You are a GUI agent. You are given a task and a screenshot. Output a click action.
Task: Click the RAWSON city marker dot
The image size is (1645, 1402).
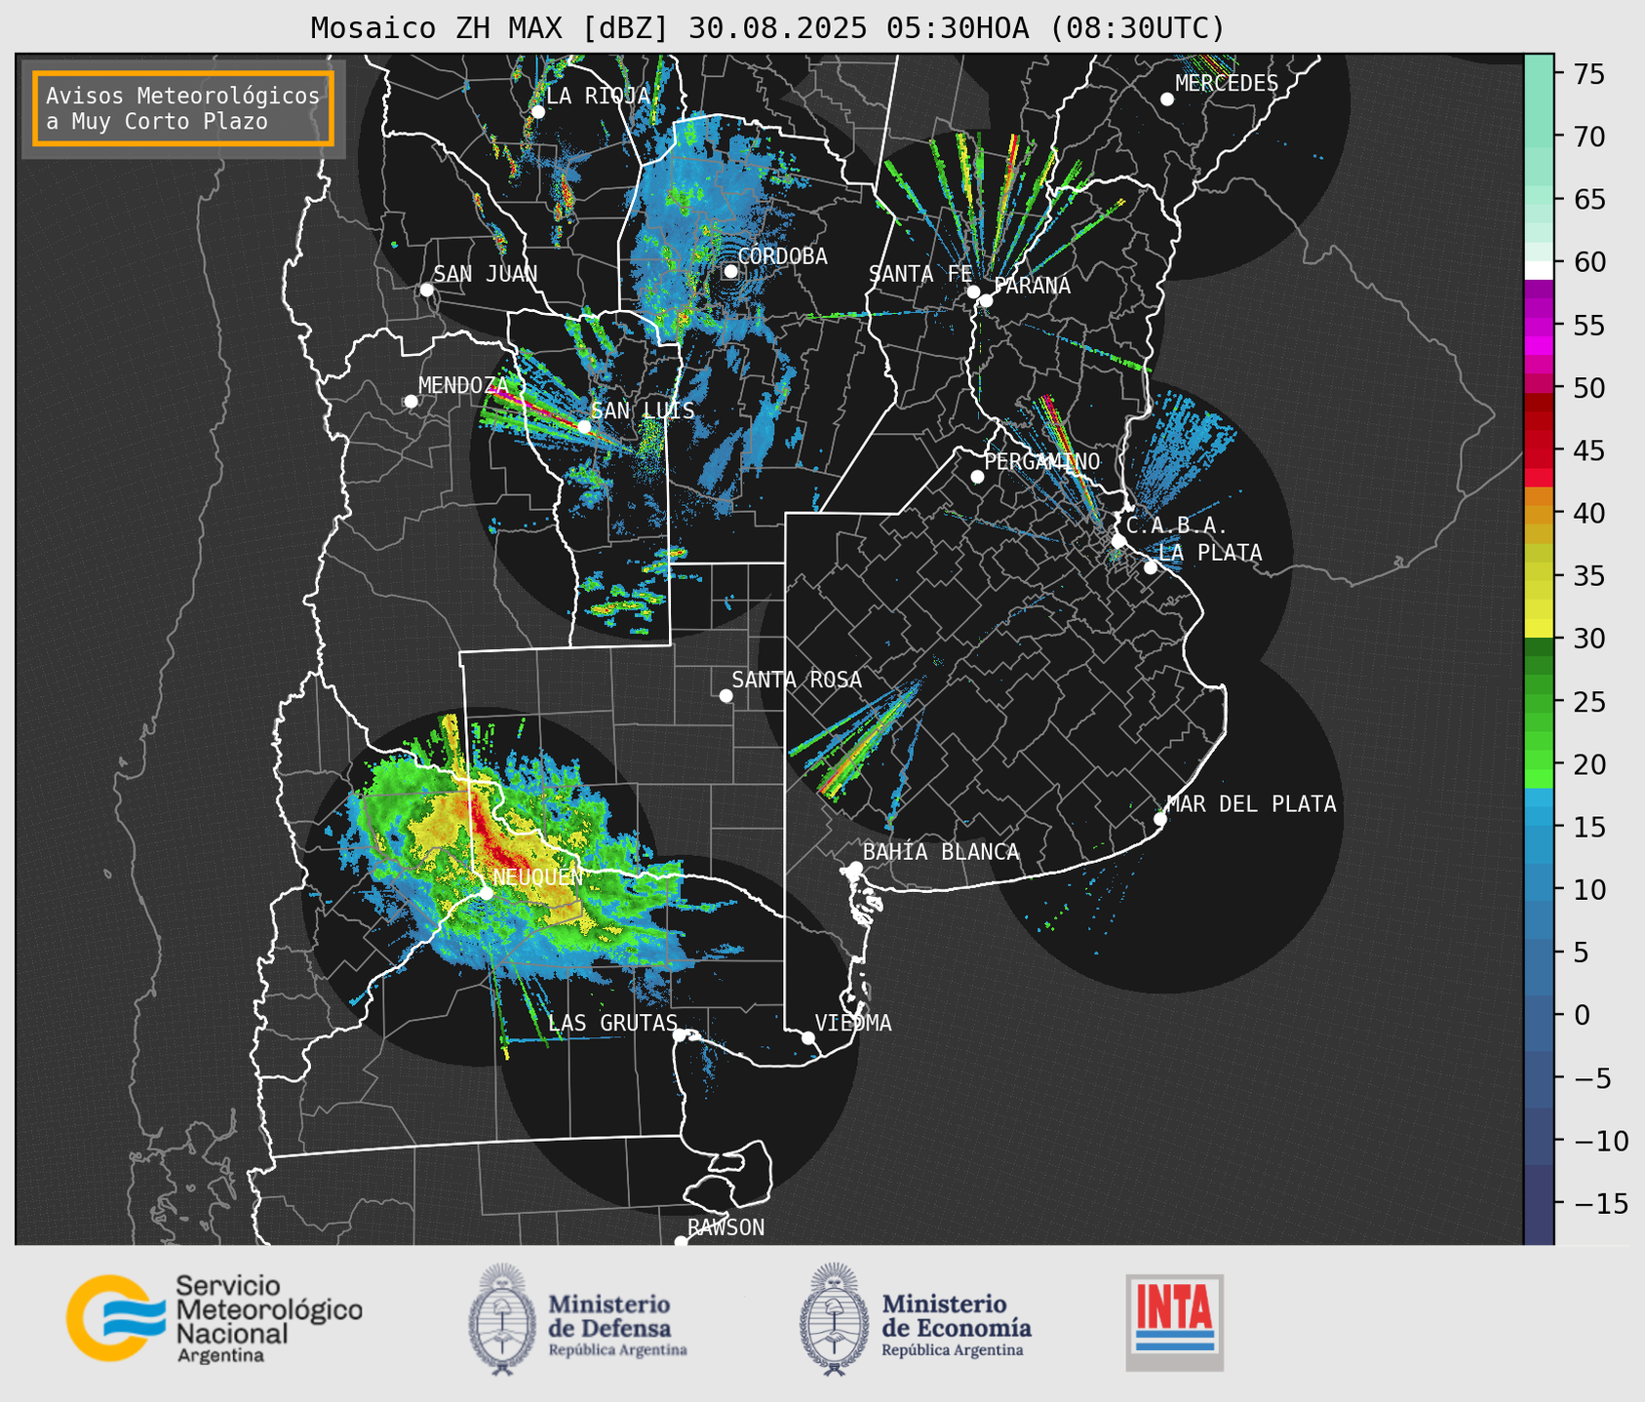coord(681,1241)
